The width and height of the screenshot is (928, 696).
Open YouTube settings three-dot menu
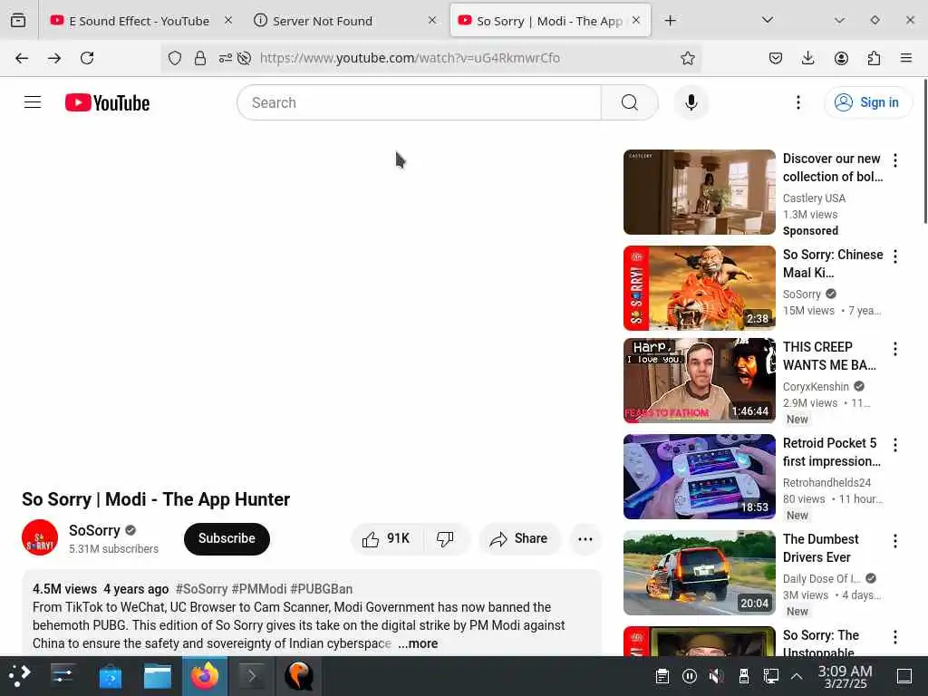(x=797, y=102)
